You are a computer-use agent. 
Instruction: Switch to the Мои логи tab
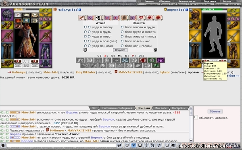click(x=161, y=108)
